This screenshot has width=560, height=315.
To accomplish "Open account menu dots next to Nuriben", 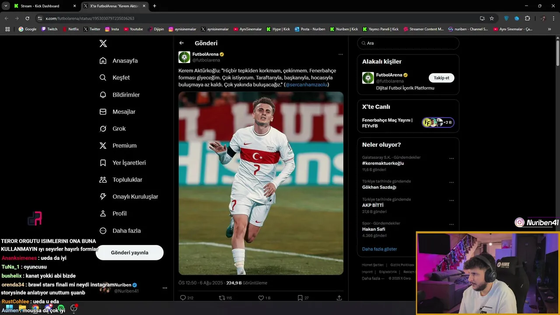I will (164, 288).
